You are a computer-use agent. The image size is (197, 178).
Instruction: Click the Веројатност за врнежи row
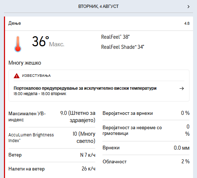(146, 113)
